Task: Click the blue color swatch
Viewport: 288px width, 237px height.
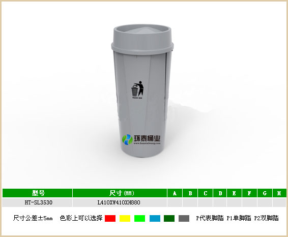Action: pyautogui.click(x=155, y=219)
